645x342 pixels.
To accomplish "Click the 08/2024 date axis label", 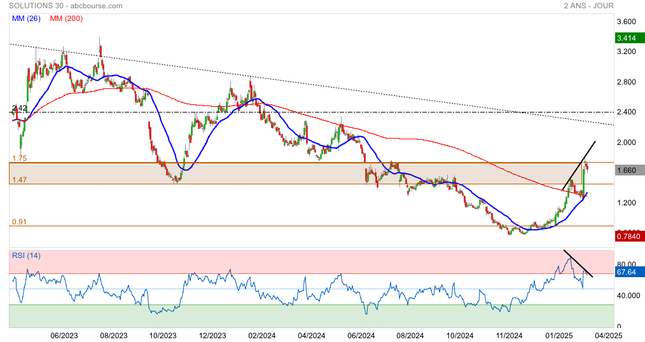I will (410, 336).
